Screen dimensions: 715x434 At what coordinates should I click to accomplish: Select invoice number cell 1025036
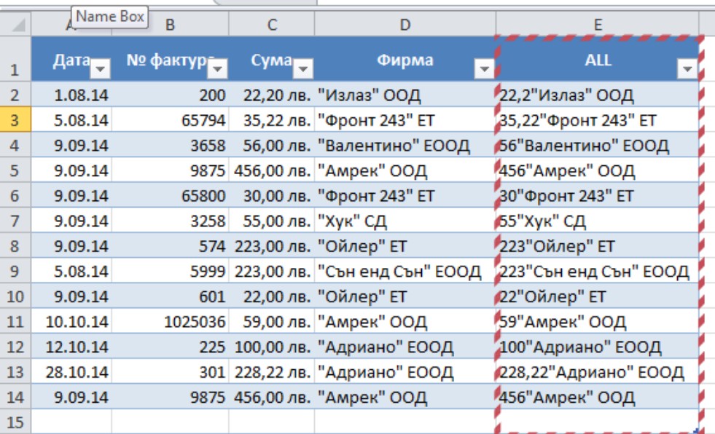coord(170,322)
